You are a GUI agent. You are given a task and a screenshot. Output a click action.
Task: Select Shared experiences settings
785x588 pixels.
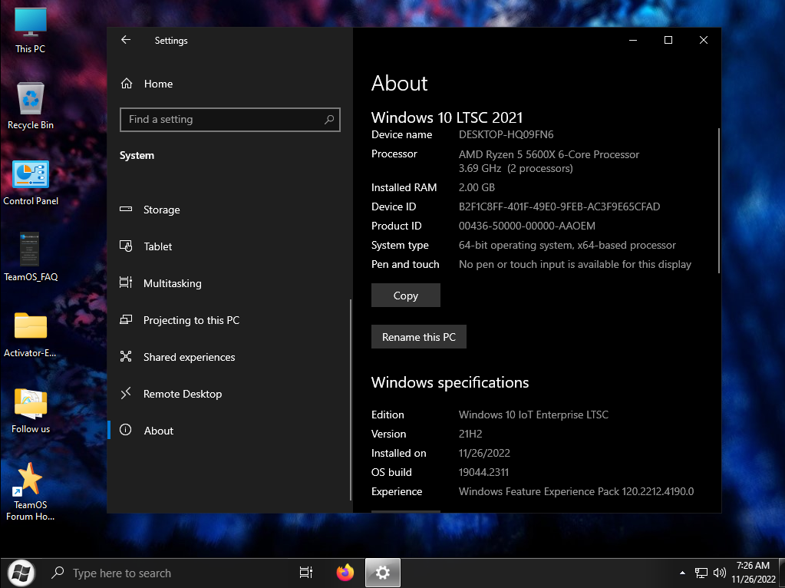189,357
